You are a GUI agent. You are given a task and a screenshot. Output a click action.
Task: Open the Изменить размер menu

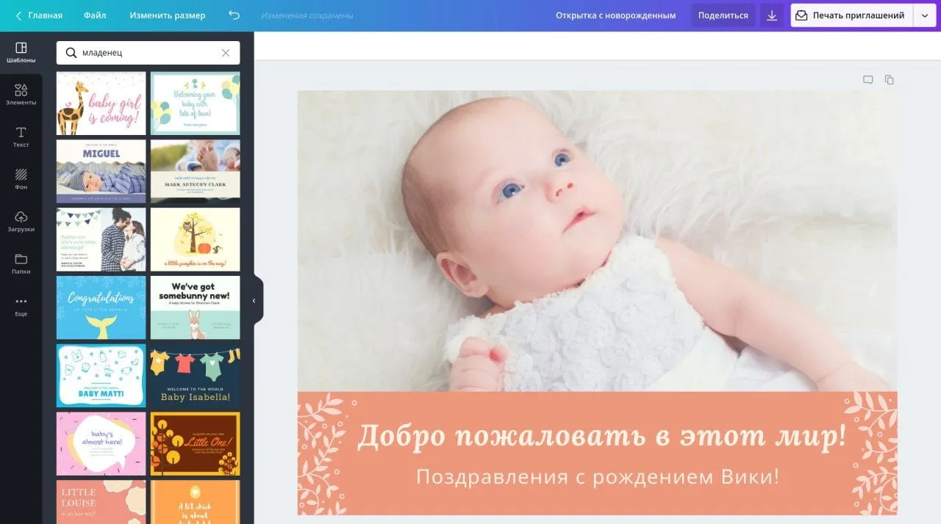[168, 15]
